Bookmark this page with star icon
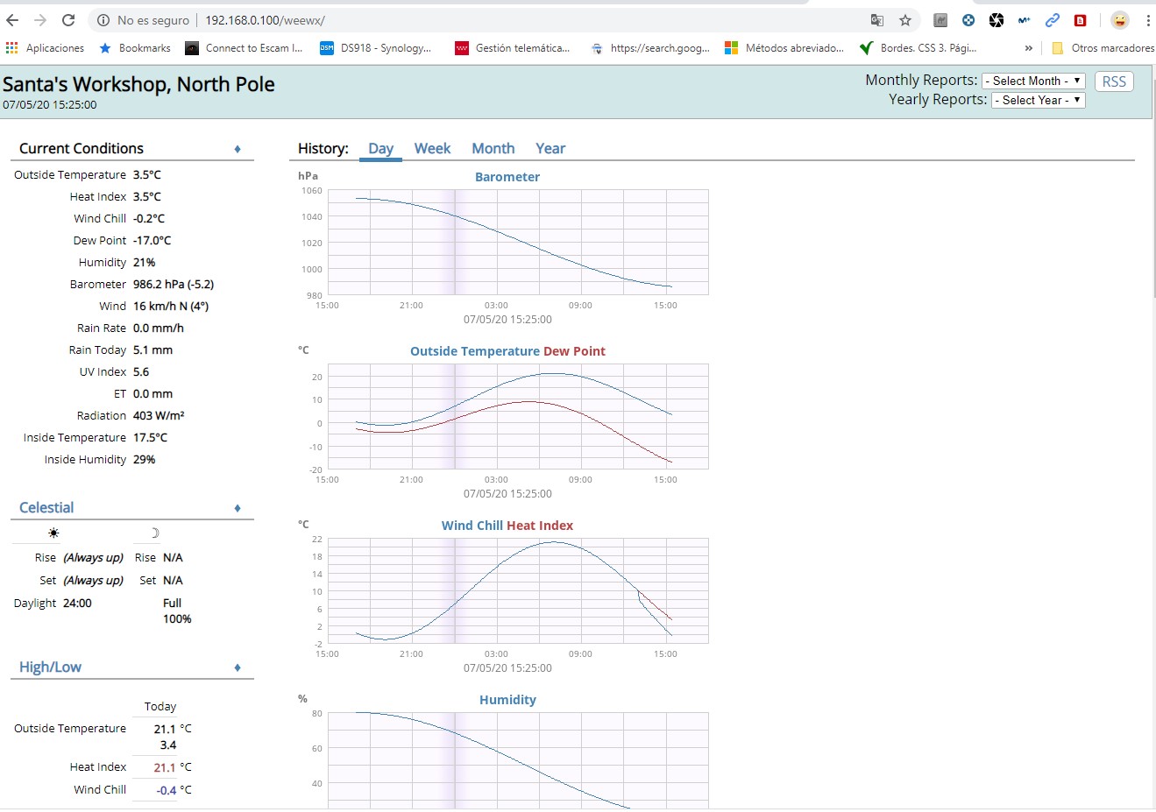1156x812 pixels. click(905, 20)
